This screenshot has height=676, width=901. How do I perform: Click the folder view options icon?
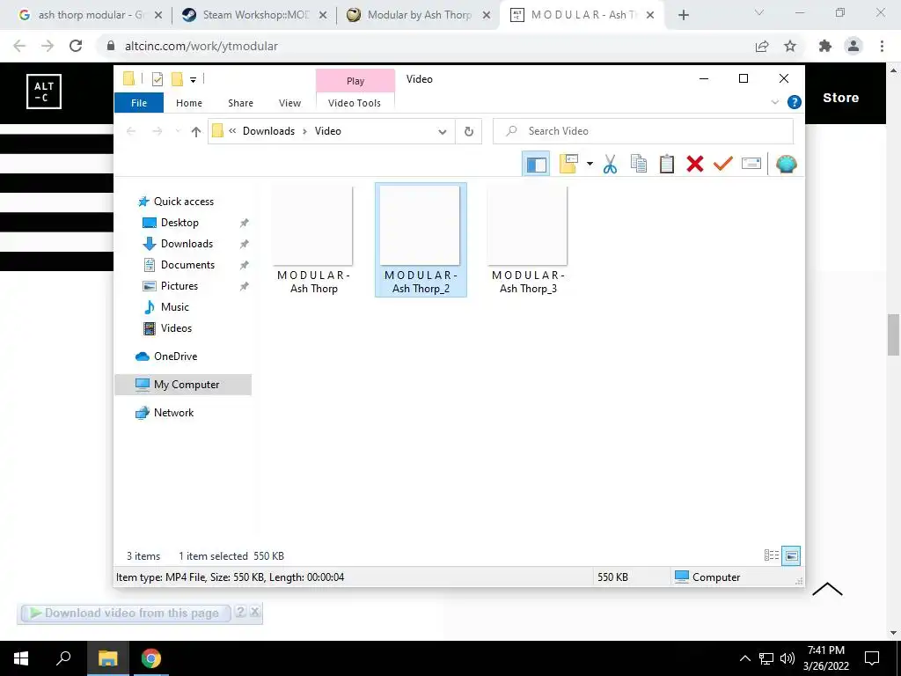tap(568, 164)
